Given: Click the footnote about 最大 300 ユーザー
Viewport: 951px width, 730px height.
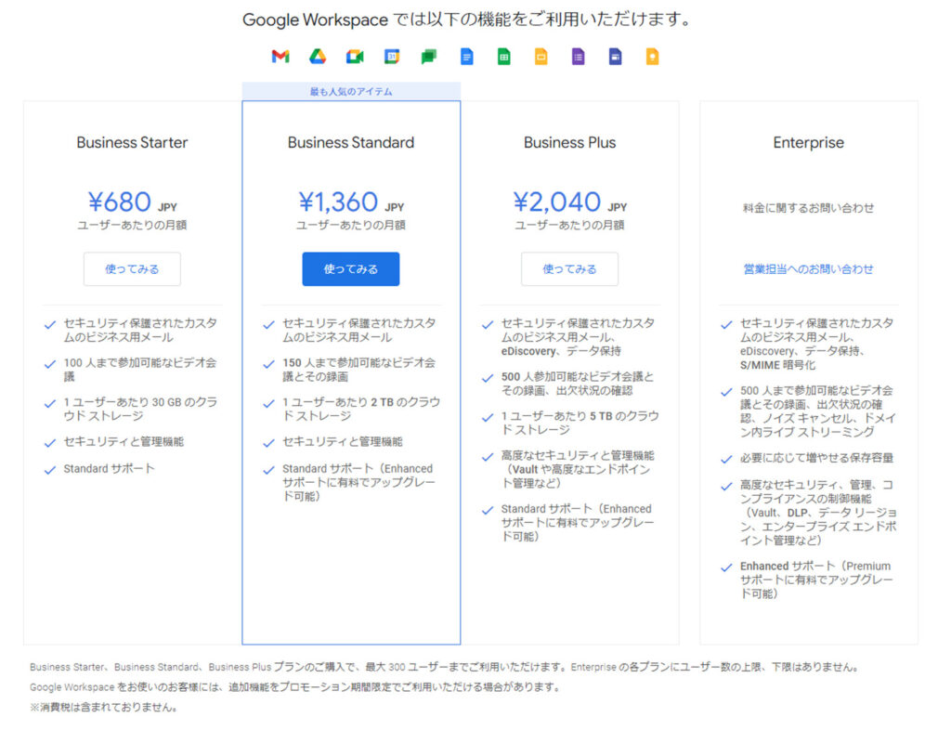Looking at the screenshot, I should coord(445,667).
